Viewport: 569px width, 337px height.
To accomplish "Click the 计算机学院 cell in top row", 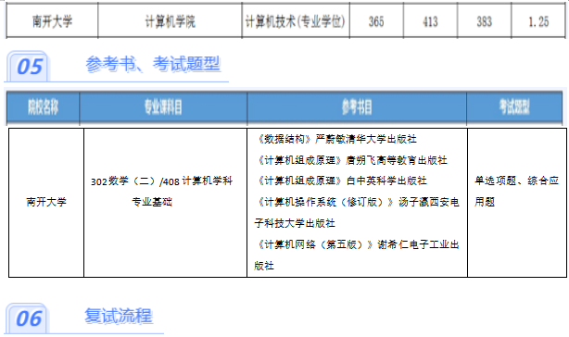I will click(170, 21).
